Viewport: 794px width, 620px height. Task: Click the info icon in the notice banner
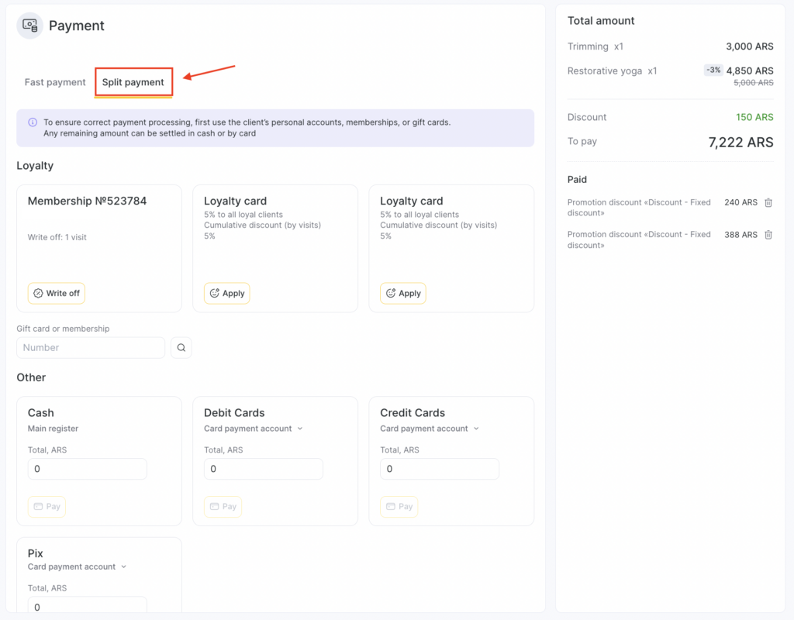(x=33, y=122)
